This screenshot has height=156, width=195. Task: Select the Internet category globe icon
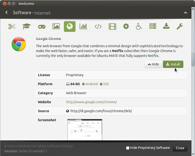(x=70, y=27)
